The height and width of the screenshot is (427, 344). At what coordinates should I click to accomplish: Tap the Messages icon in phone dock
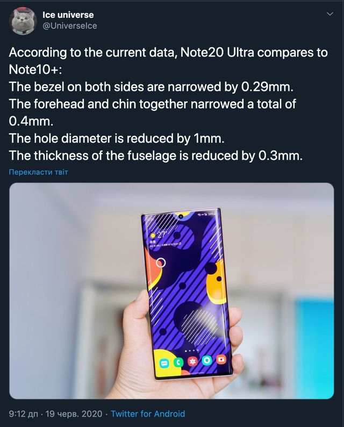[x=164, y=364]
